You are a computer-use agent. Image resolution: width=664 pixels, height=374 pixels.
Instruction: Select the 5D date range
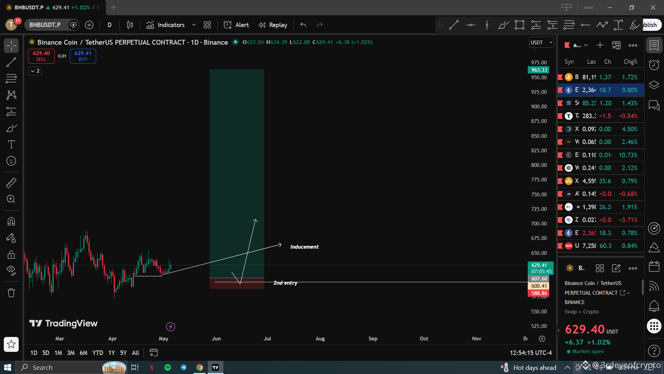tap(46, 353)
